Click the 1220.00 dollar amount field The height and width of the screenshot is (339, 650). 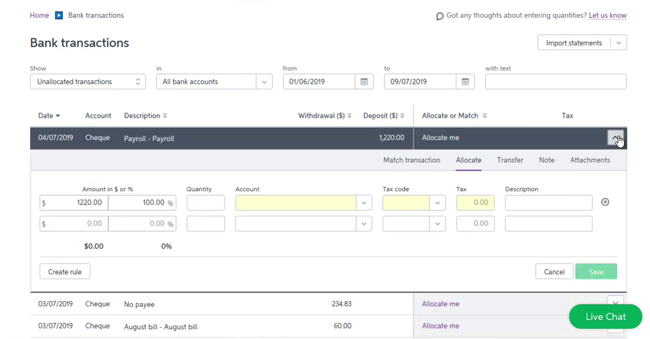pyautogui.click(x=74, y=203)
